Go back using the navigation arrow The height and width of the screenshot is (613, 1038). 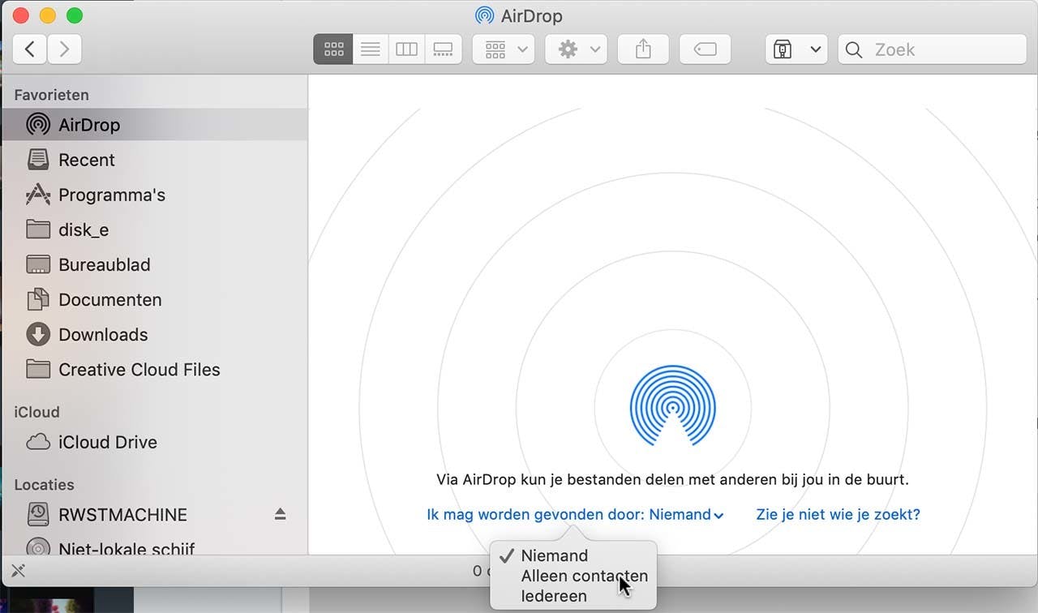pyautogui.click(x=29, y=49)
